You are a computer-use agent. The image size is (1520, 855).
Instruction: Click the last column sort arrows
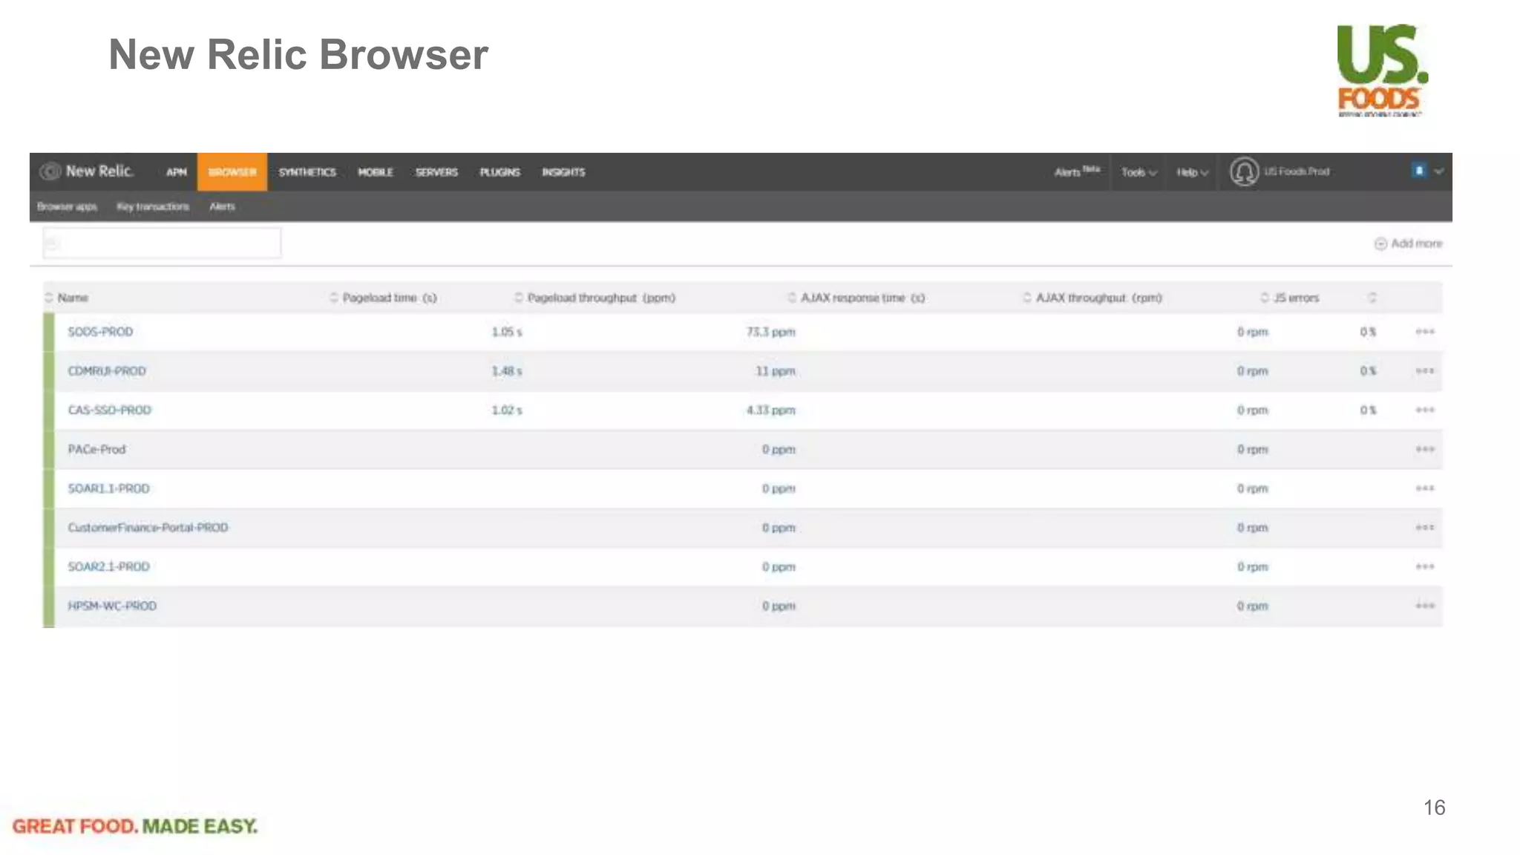(x=1372, y=298)
